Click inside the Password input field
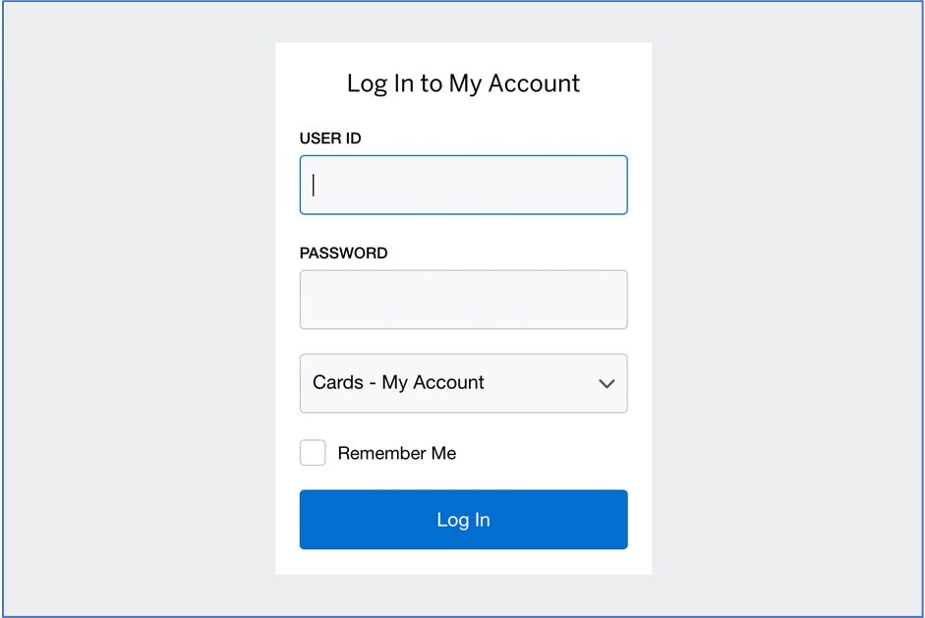The image size is (925, 618). coord(463,300)
